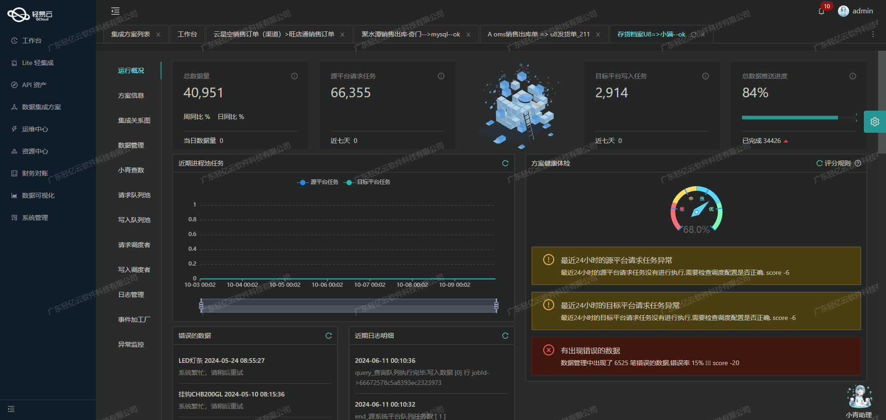Click the 数据集成方案 node icon
This screenshot has width=886, height=420.
click(x=14, y=107)
